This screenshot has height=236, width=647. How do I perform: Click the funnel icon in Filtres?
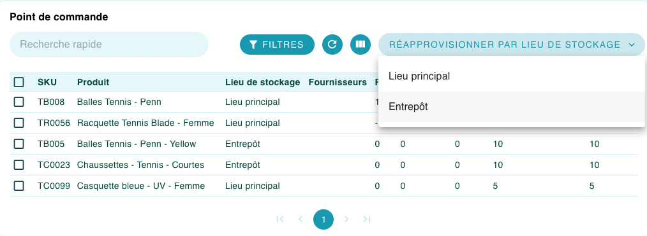pyautogui.click(x=254, y=45)
